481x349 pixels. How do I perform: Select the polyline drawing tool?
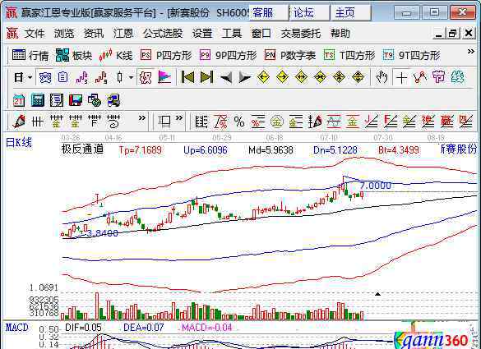(x=420, y=77)
